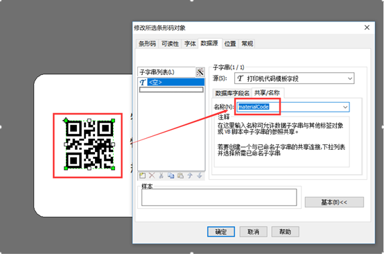
Task: Open the 数据库字段名 sub-tab
Action: point(232,93)
